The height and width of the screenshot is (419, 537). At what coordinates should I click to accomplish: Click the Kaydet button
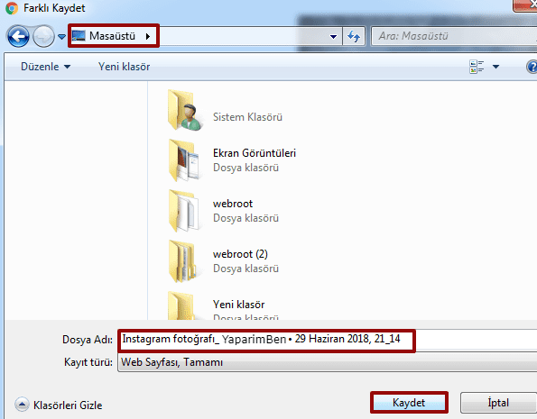click(x=409, y=403)
